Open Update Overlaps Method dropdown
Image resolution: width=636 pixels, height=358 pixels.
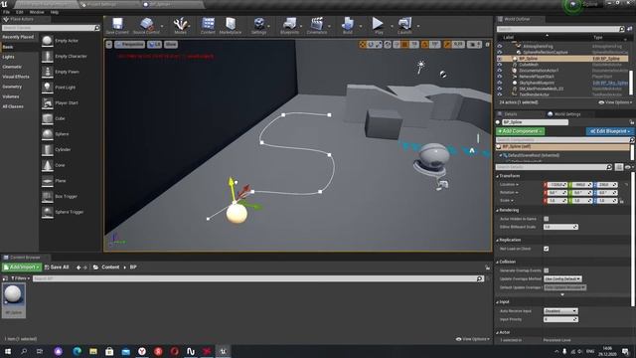[x=562, y=278]
